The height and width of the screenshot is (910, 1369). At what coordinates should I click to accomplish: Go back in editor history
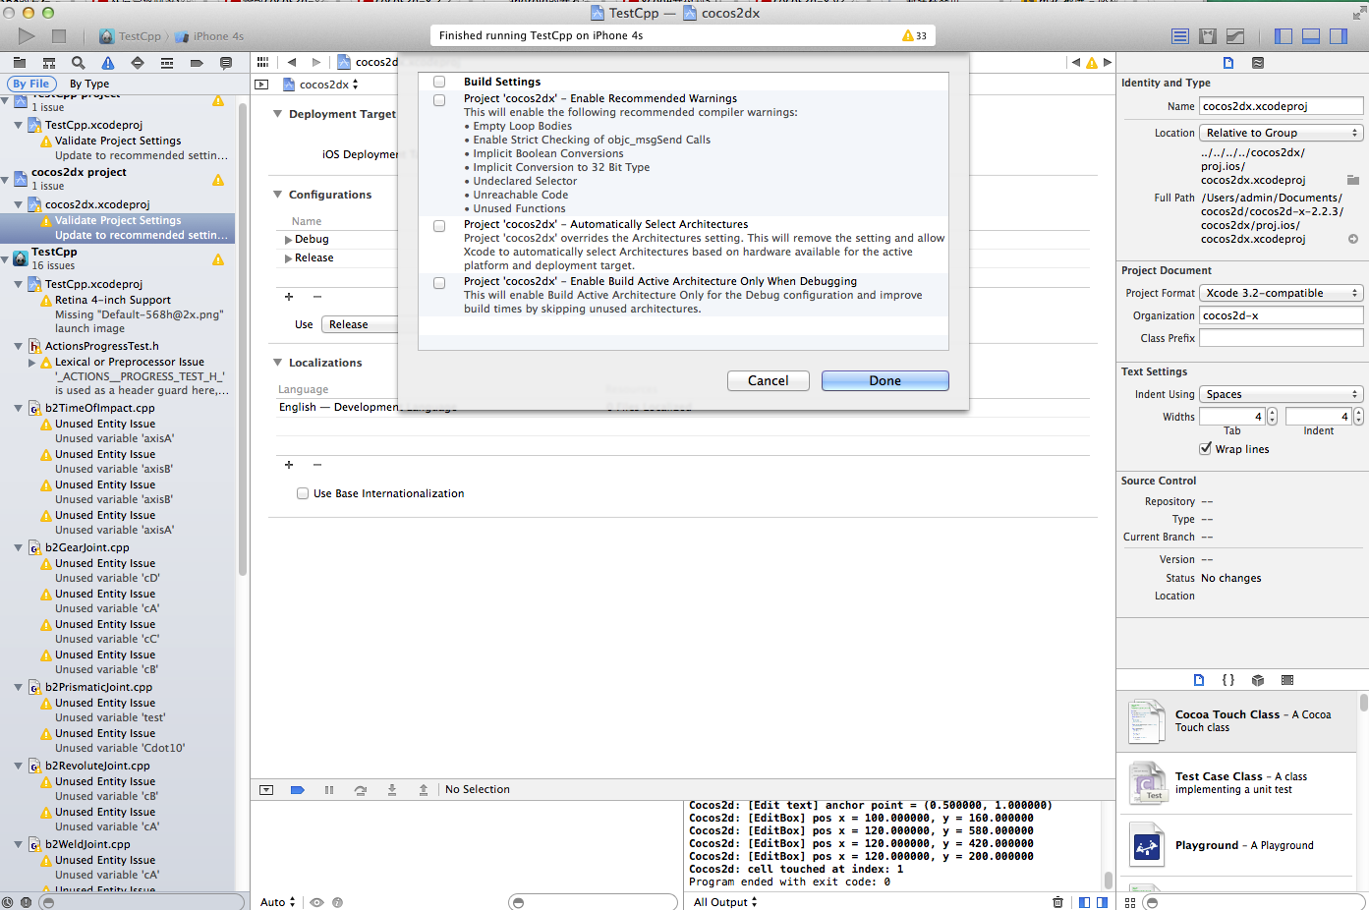tap(292, 62)
